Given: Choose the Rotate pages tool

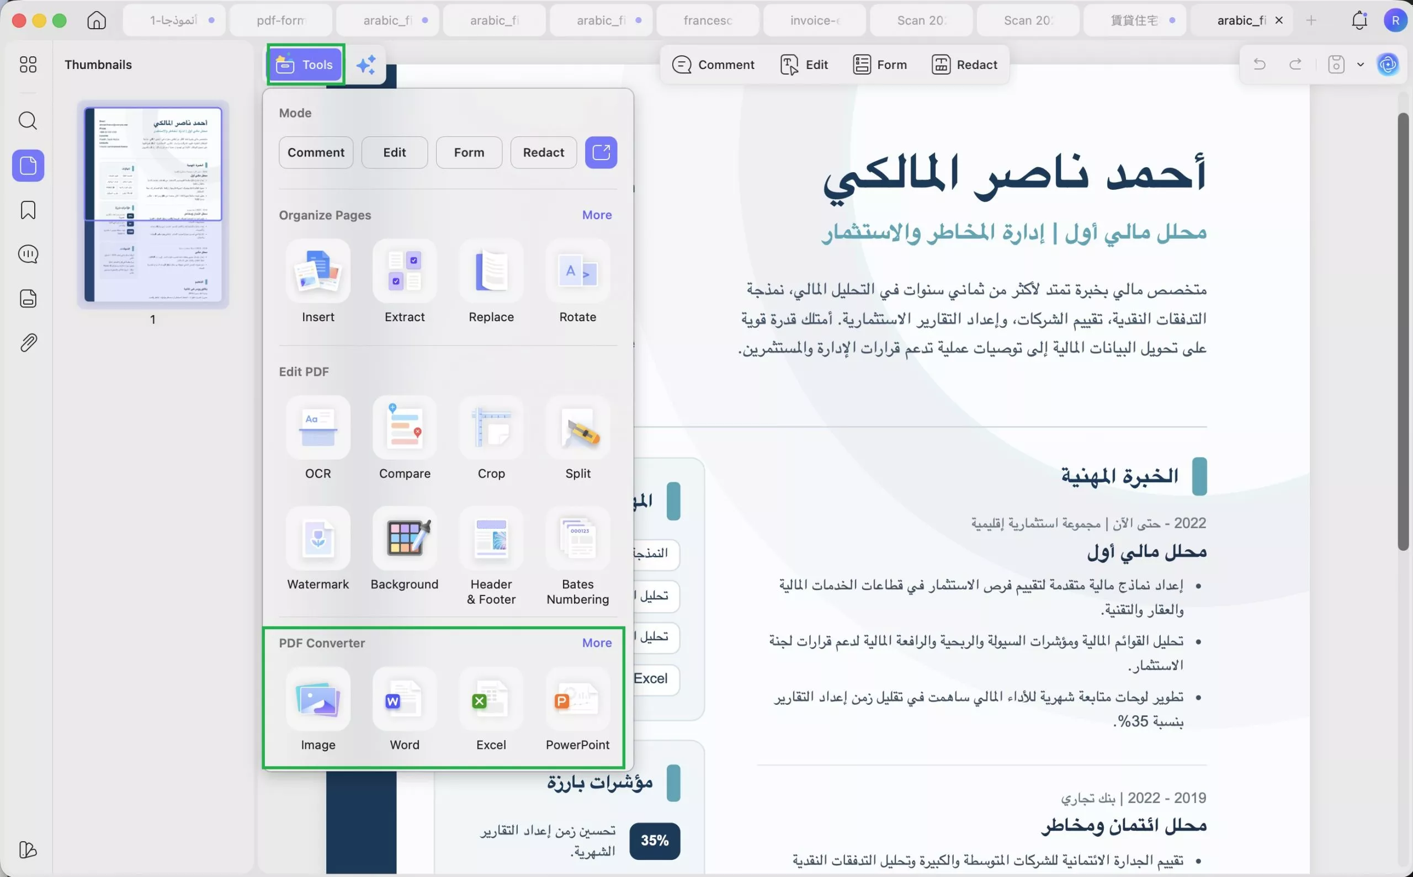Looking at the screenshot, I should pyautogui.click(x=577, y=281).
